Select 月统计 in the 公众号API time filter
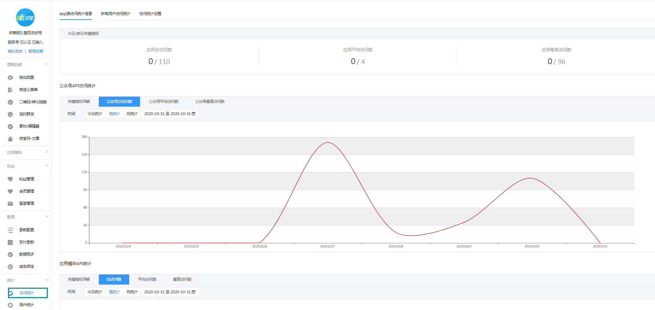 132,114
